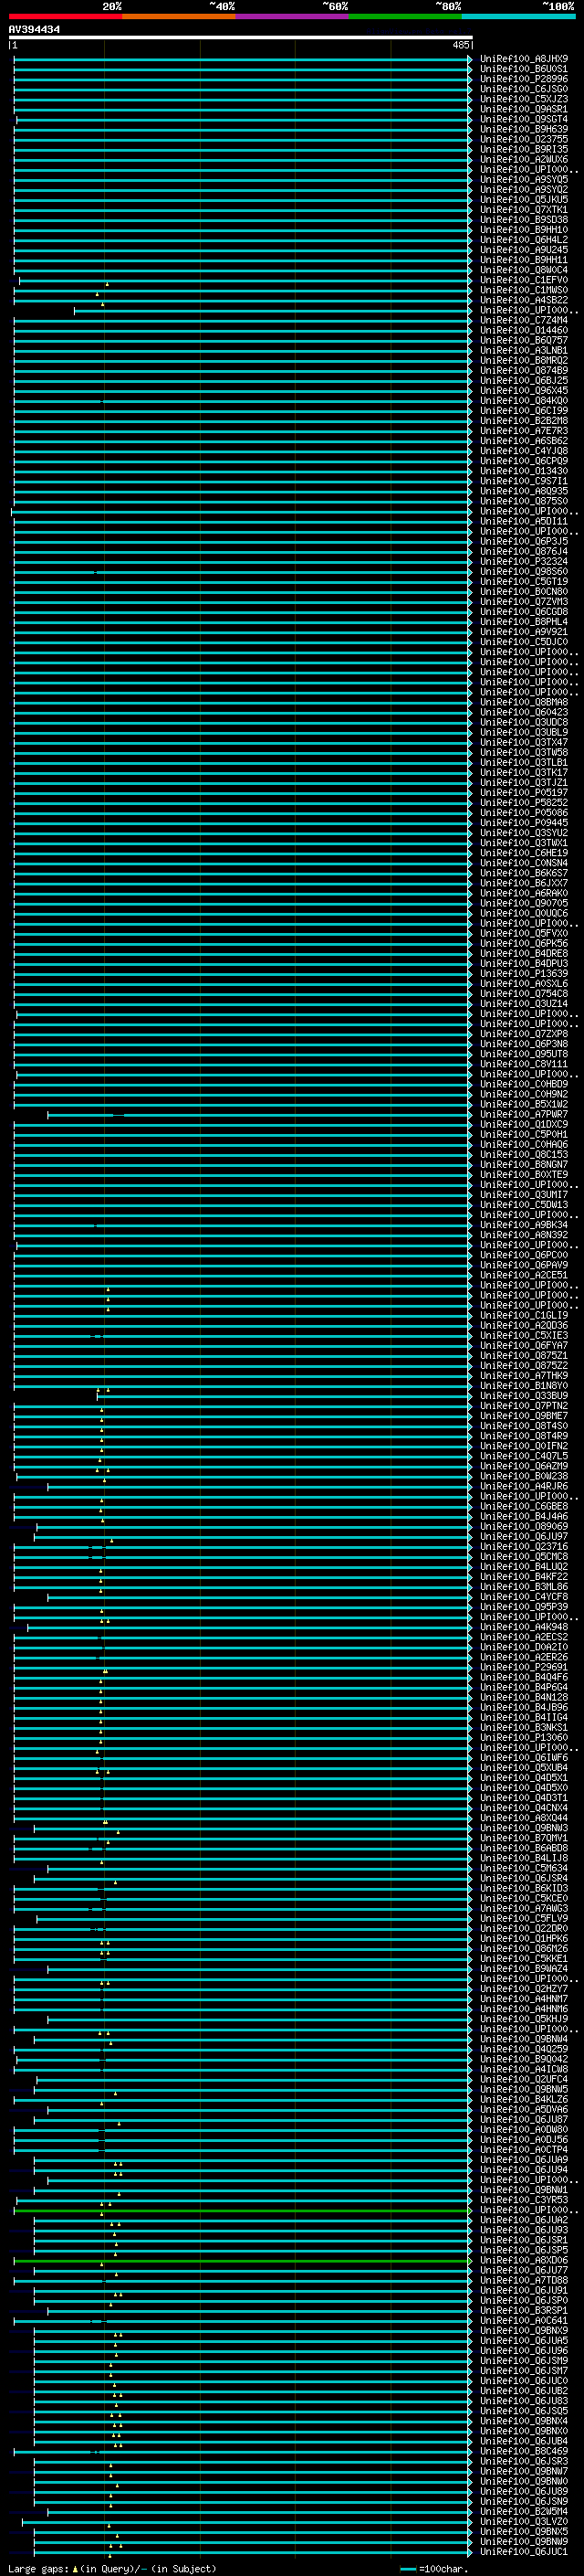Click the UniRef100_Q6FYA7 entry
The width and height of the screenshot is (584, 2576).
(524, 1346)
